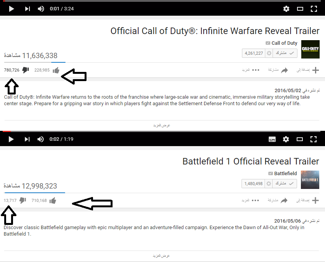The width and height of the screenshot is (325, 262).
Task: Open settings gear on Call of Duty player
Action: pyautogui.click(x=286, y=9)
